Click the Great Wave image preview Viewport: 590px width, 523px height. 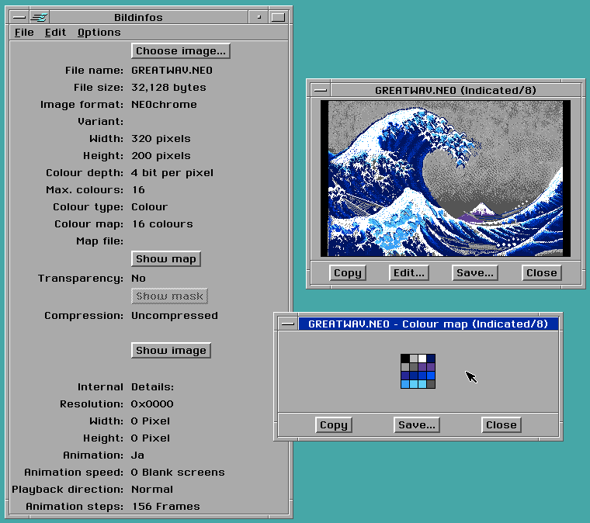pos(446,178)
